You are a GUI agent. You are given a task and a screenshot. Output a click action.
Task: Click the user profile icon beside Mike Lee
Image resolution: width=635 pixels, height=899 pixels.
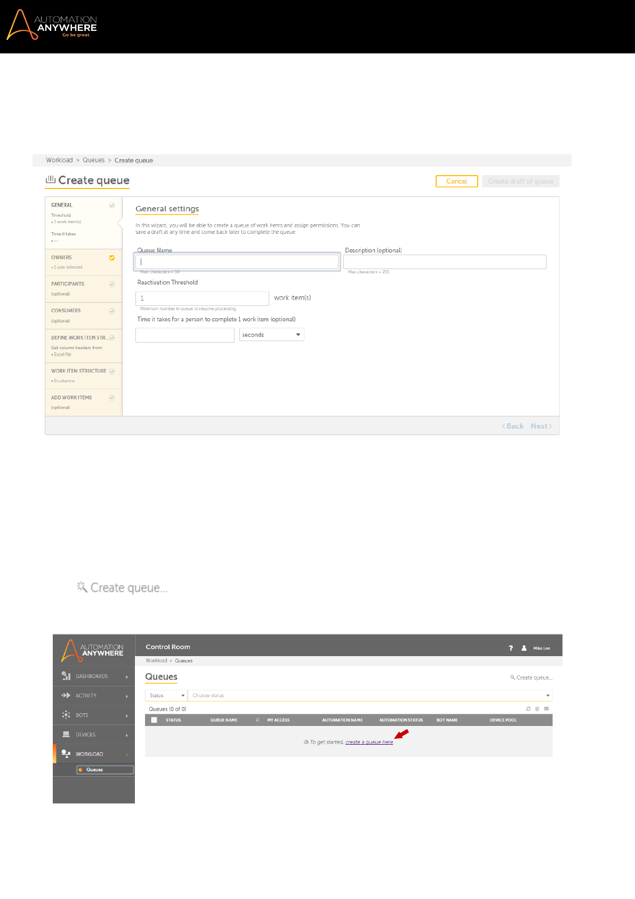[524, 648]
